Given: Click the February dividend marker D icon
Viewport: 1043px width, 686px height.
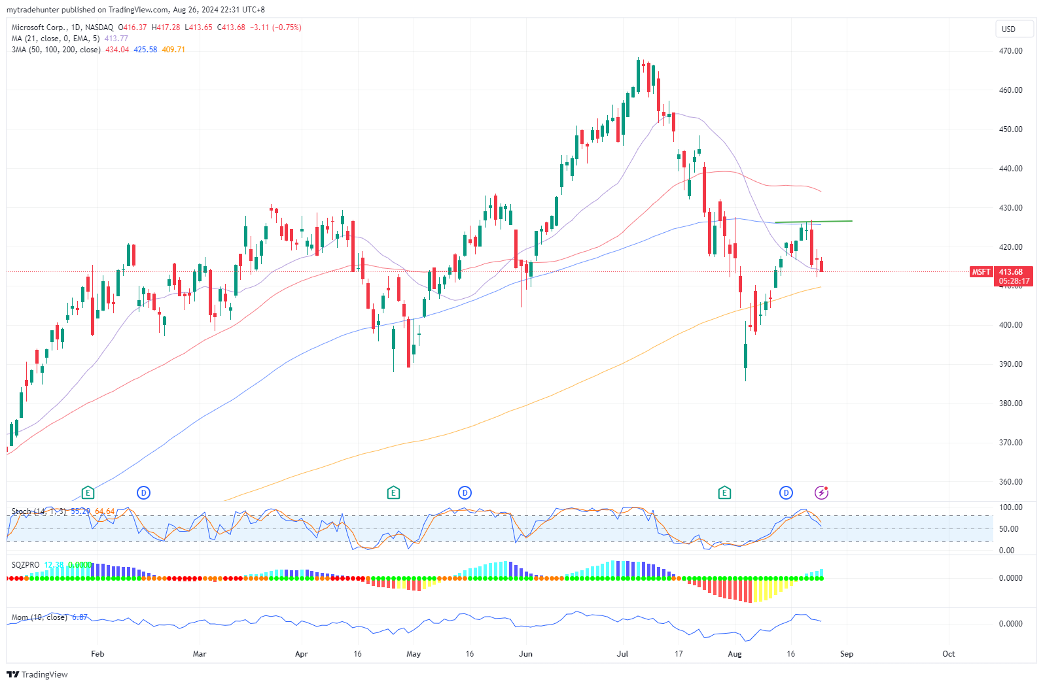Looking at the screenshot, I should tap(144, 492).
